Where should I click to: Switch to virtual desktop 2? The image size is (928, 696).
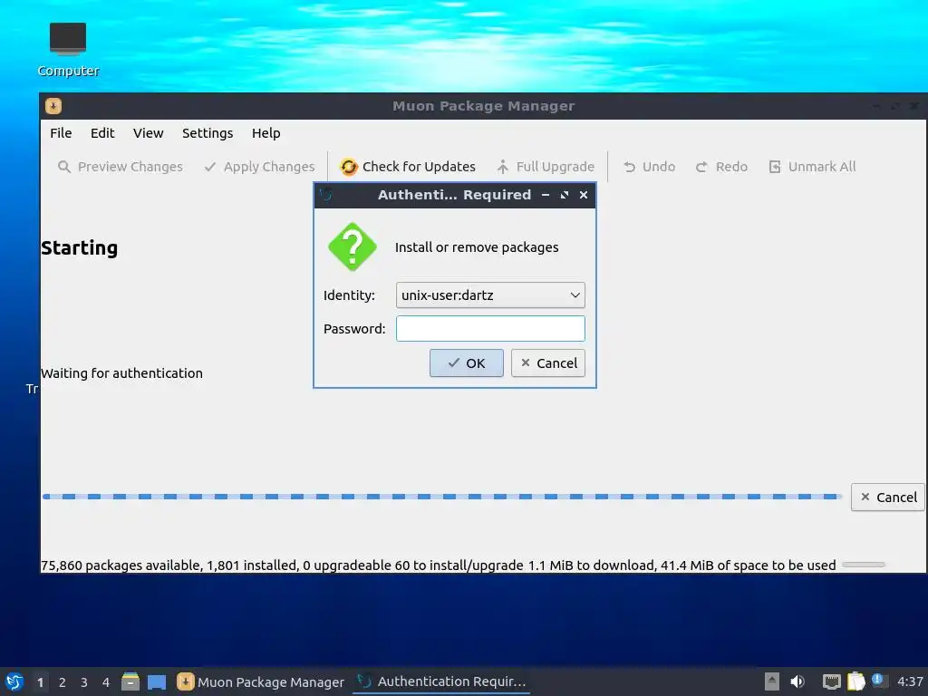(63, 682)
